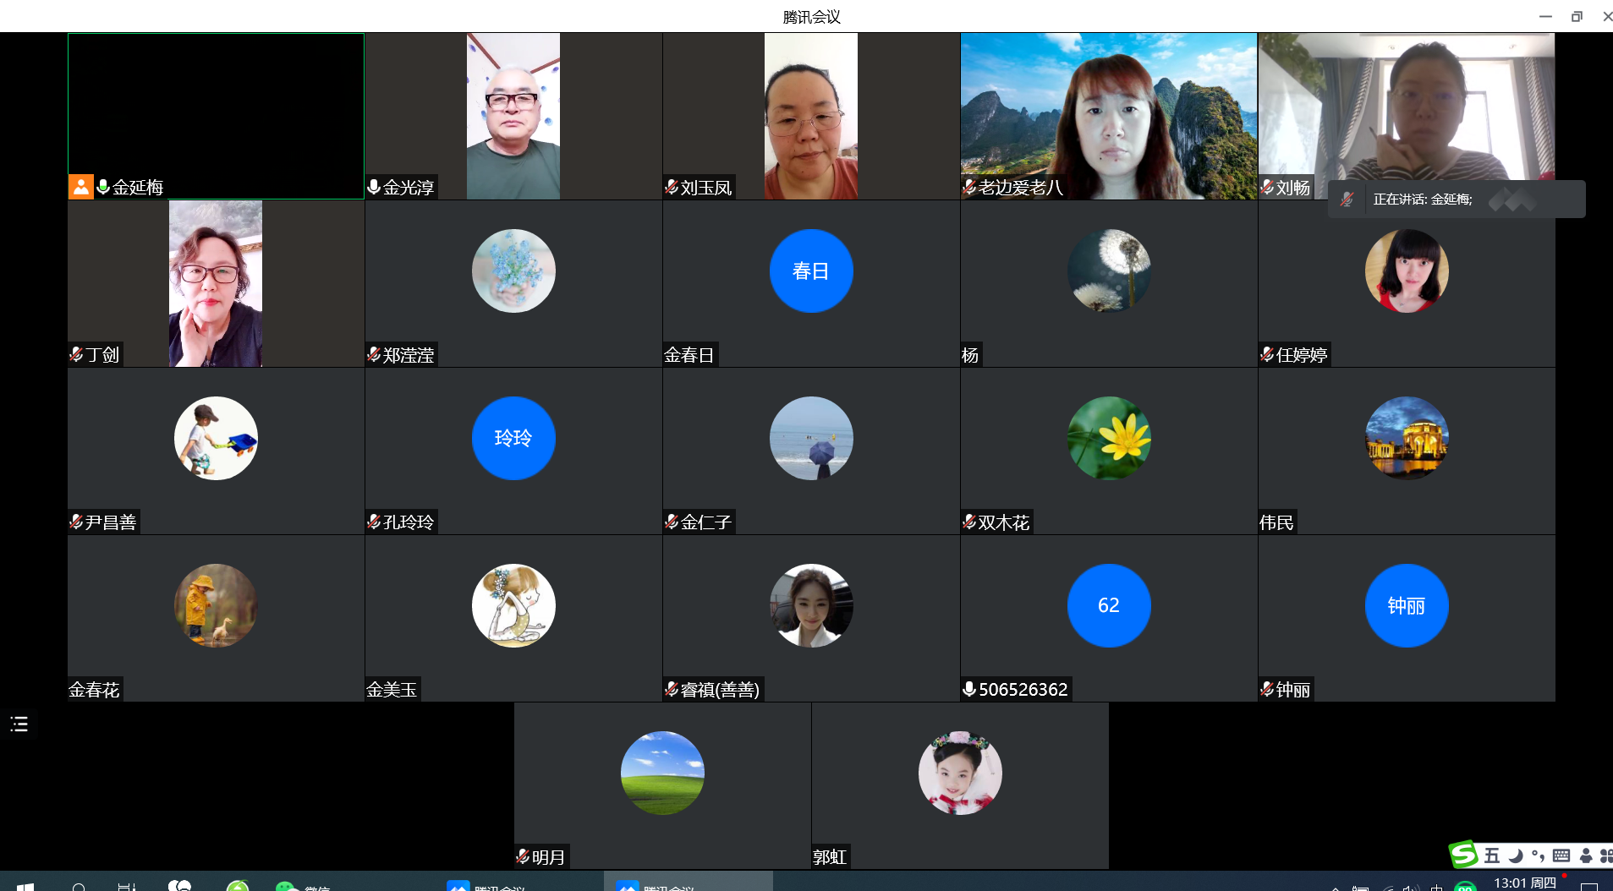1613x891 pixels.
Task: Click the microphone icon next to 金光淳
Action: click(374, 187)
